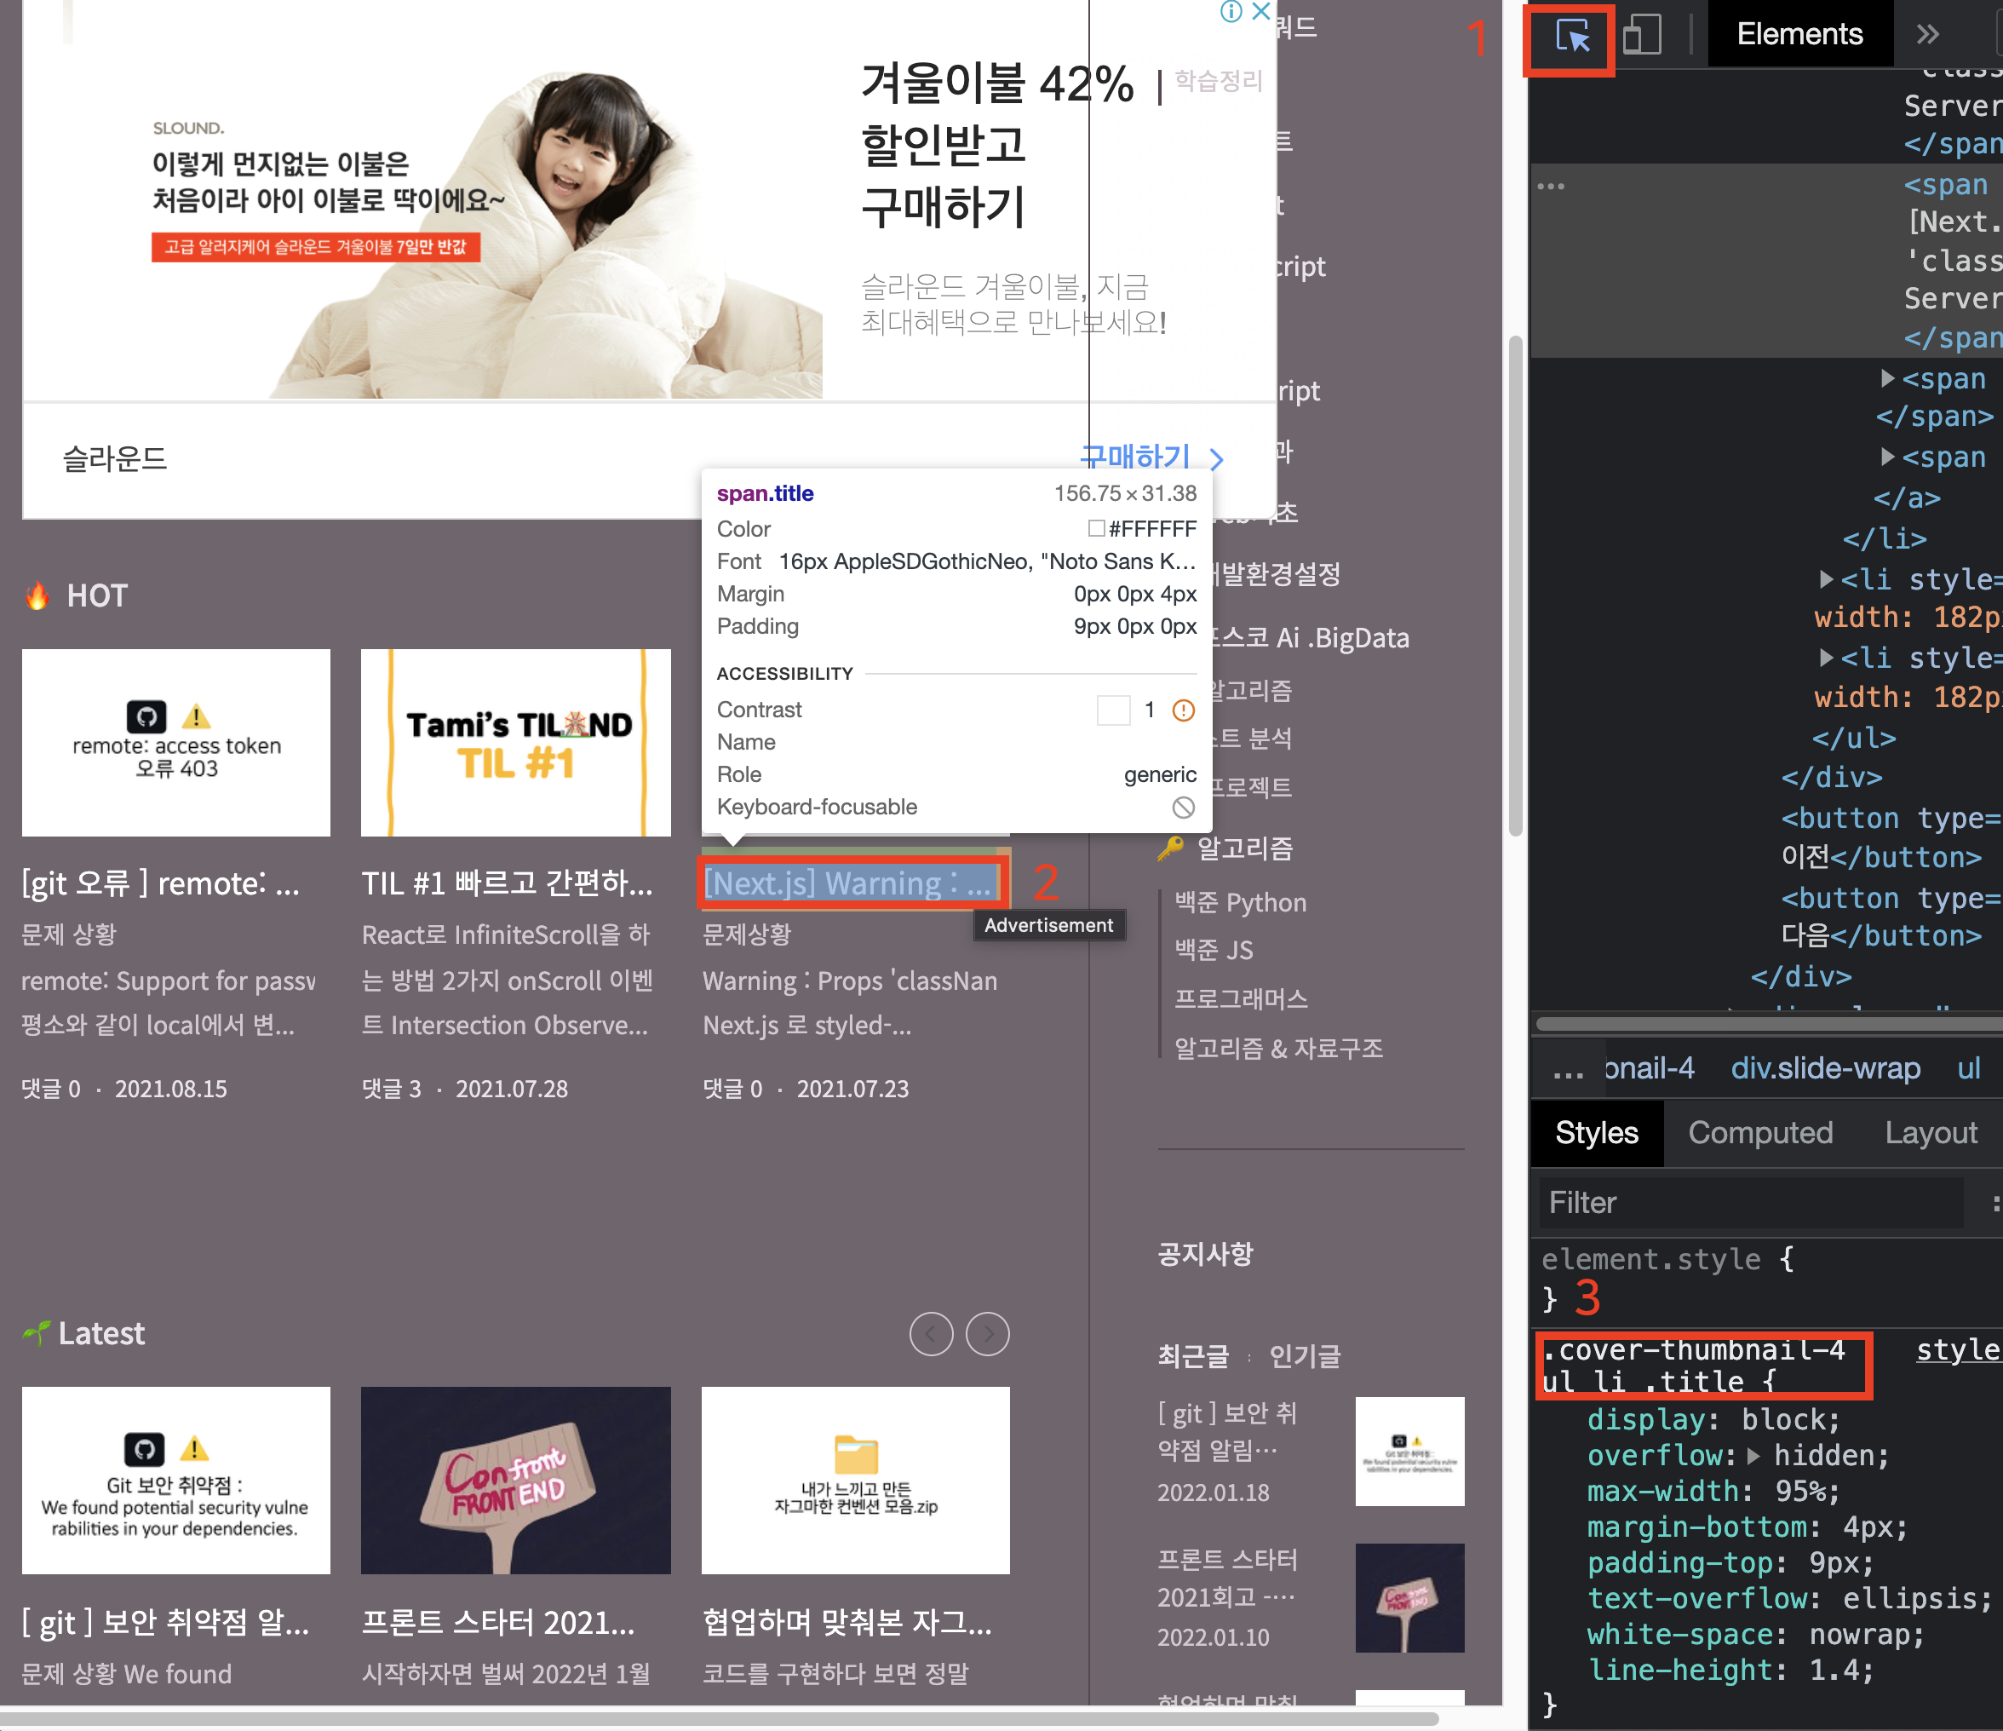This screenshot has width=2003, height=1731.
Task: Click the three-dots beside selected span
Action: coord(1551,186)
